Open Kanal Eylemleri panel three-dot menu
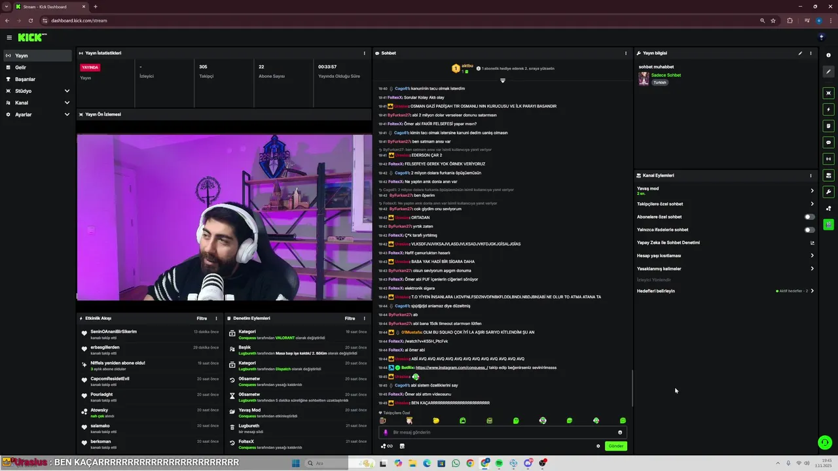Screen dimensions: 838x471 point(811,175)
